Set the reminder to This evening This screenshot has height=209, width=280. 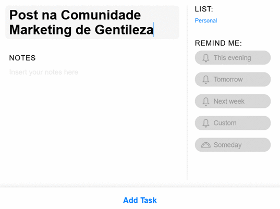[233, 58]
